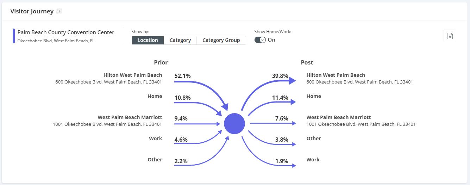Screen dimensions: 470x185
Task: Click the Visitor Journey help question-mark icon
Action: [59, 11]
